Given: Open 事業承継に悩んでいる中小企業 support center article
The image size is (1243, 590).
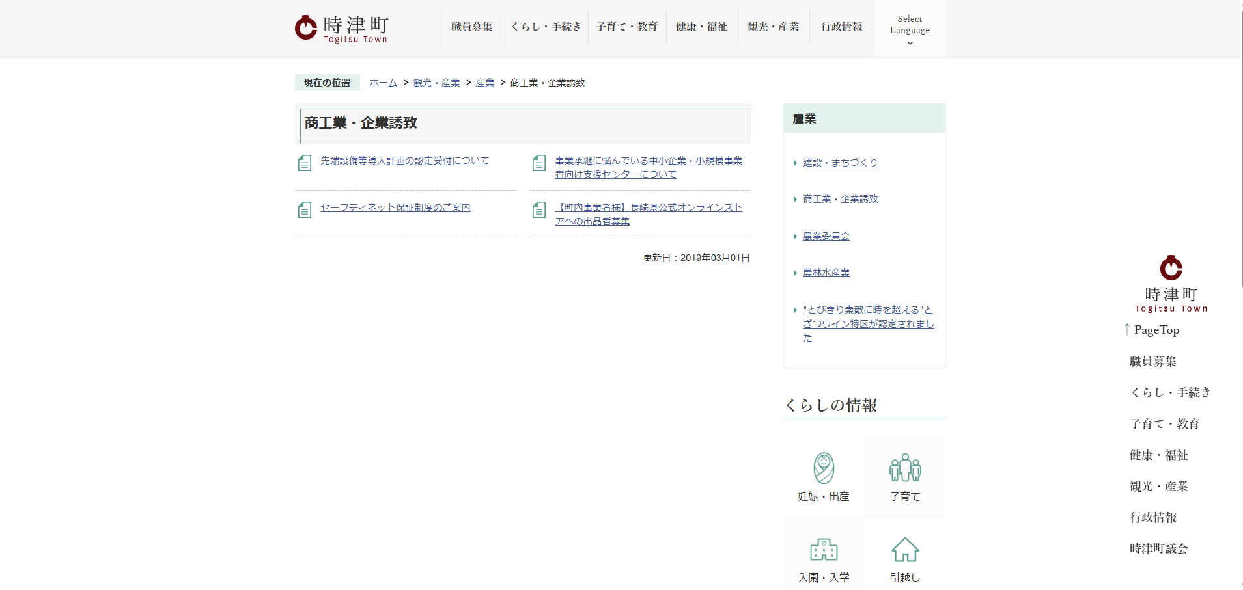Looking at the screenshot, I should point(649,167).
